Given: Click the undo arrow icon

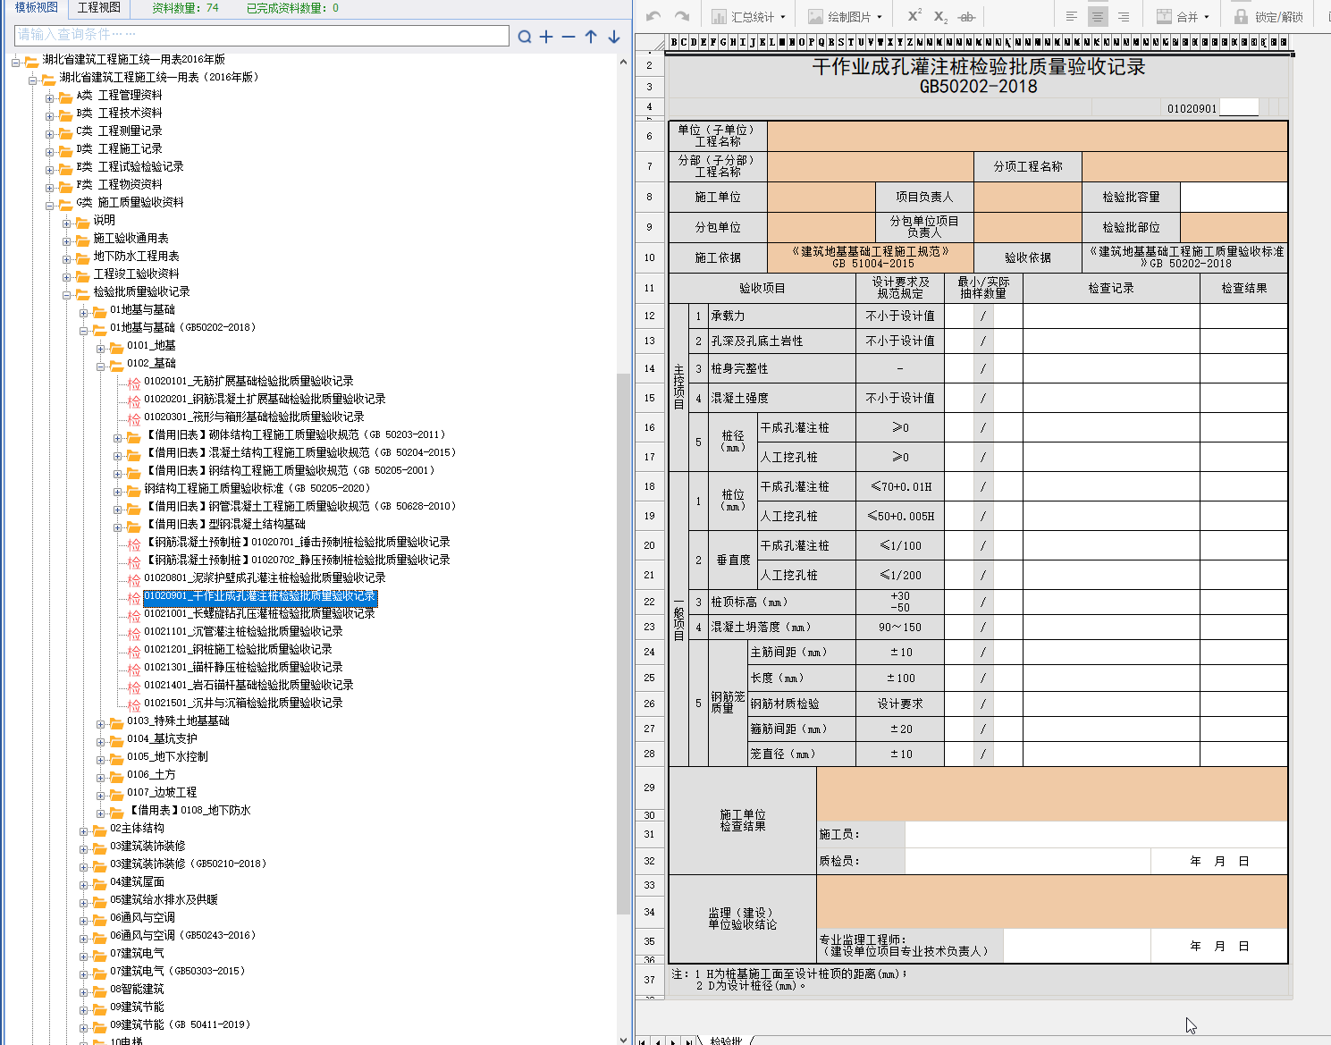Looking at the screenshot, I should (x=653, y=16).
